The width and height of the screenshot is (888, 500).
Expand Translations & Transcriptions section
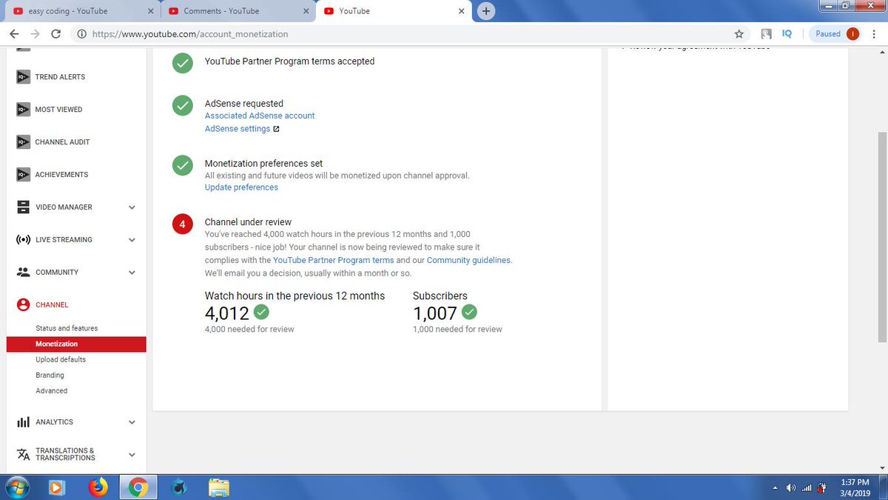(x=132, y=455)
